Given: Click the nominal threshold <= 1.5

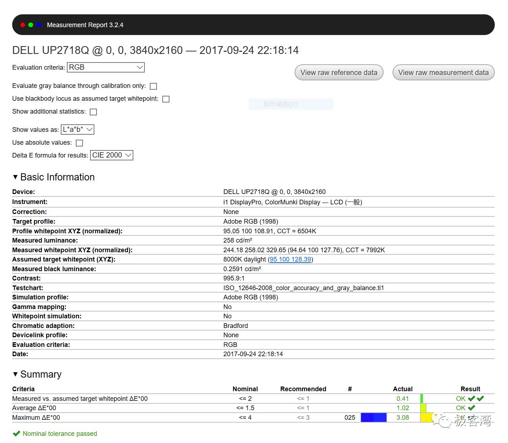Looking at the screenshot, I should coord(245,408).
